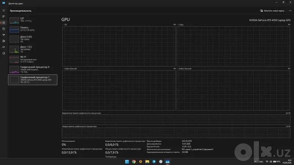Click the Task Manager taskbar icon

click(x=168, y=162)
